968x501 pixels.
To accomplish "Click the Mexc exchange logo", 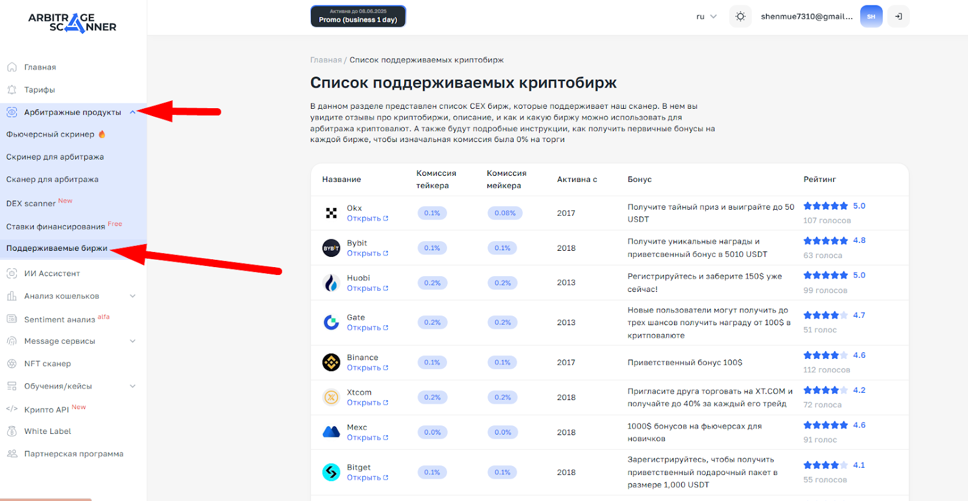I will (x=332, y=432).
